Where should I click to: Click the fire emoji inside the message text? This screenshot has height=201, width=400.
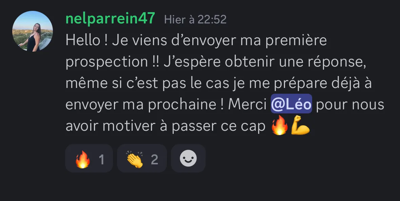click(x=280, y=125)
